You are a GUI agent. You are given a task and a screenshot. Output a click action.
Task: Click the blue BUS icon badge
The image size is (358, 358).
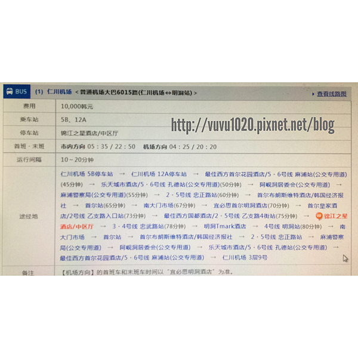(17, 91)
